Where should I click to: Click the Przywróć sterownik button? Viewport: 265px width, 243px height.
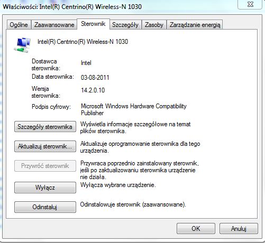coord(45,166)
